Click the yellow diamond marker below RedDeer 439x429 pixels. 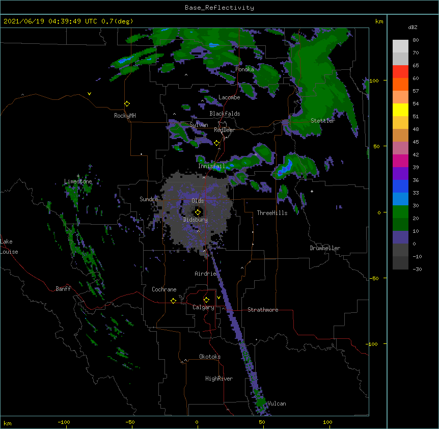click(216, 143)
